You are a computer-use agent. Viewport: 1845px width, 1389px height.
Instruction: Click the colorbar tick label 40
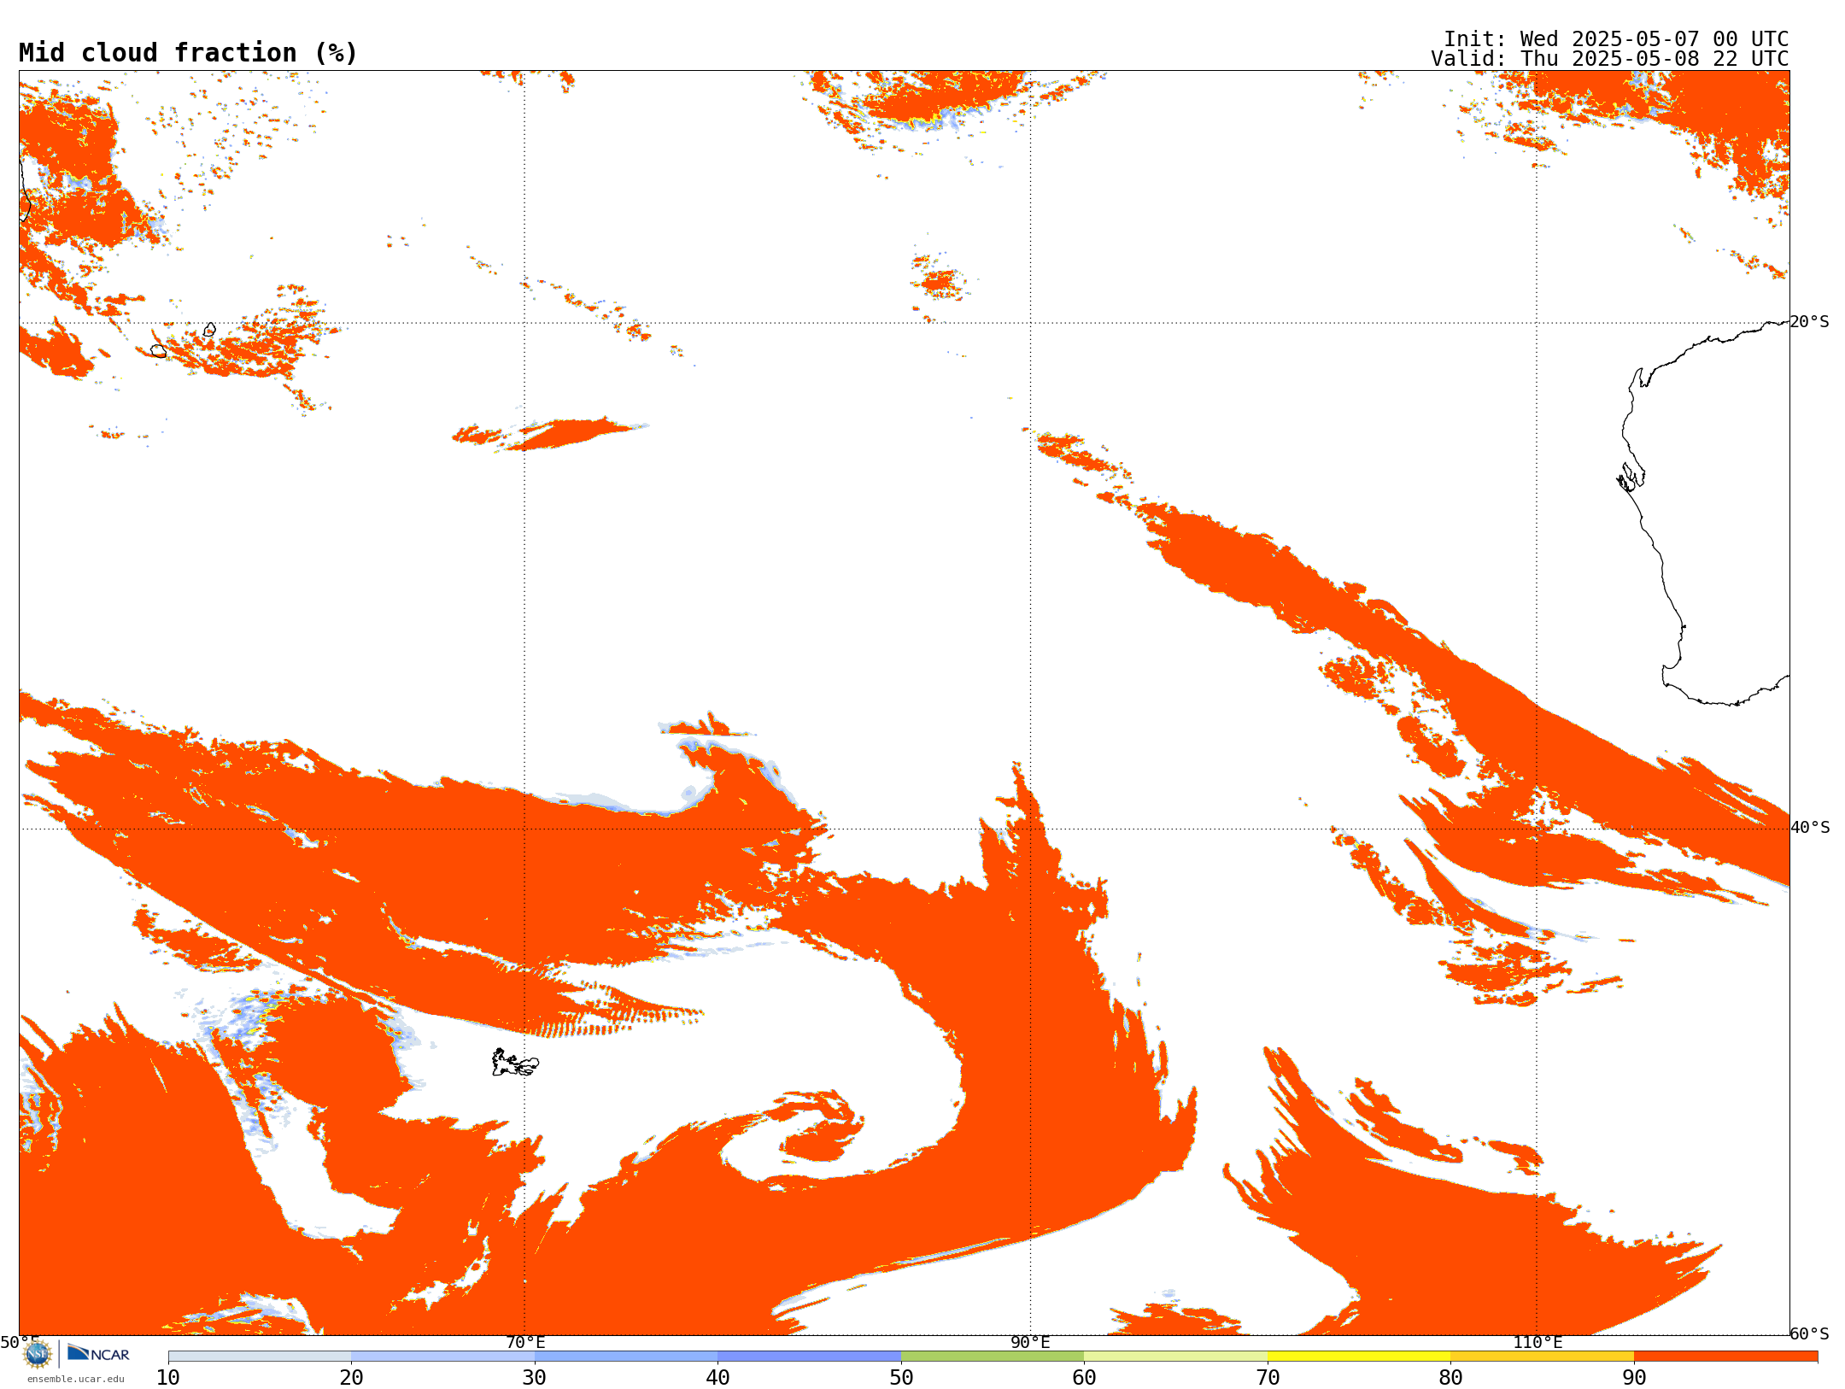(x=717, y=1378)
